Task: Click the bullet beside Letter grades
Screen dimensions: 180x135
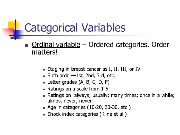Action: click(x=43, y=82)
